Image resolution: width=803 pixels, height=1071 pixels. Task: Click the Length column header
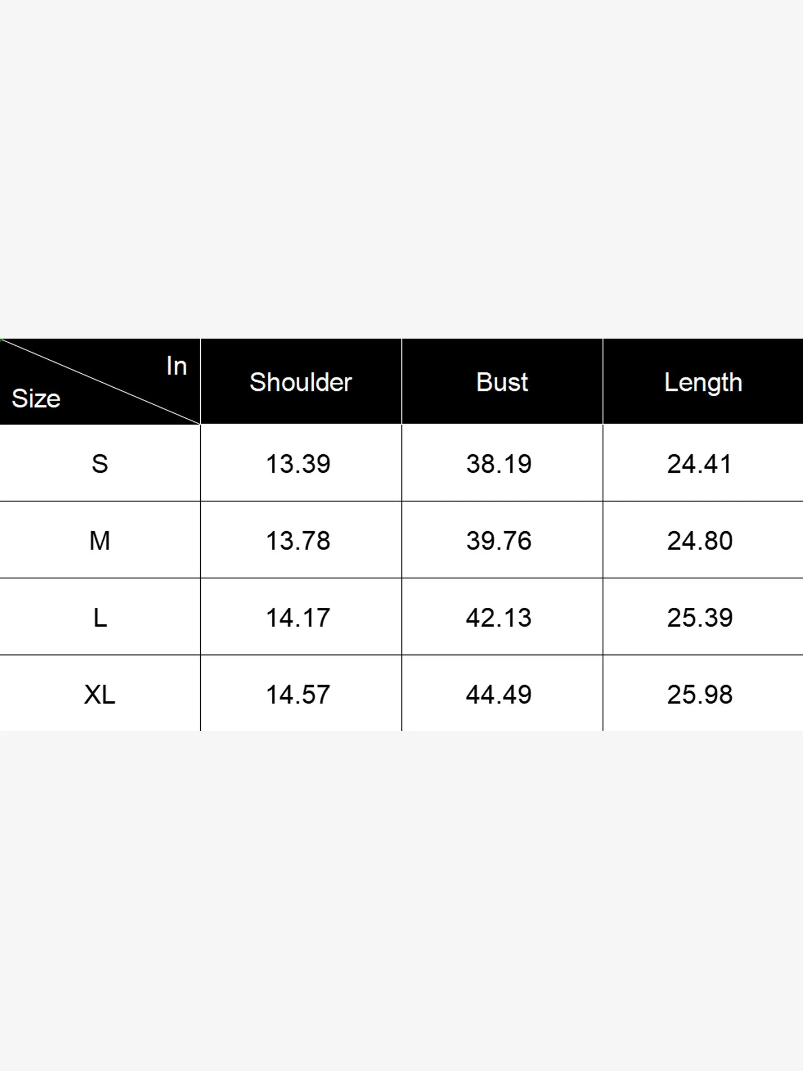[703, 382]
